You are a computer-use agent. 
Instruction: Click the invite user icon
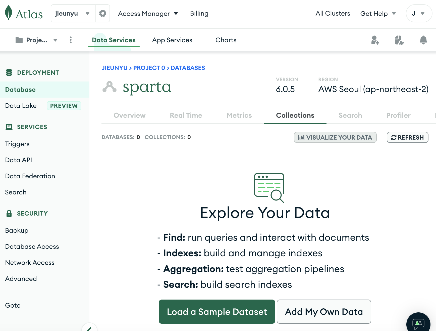coord(375,40)
